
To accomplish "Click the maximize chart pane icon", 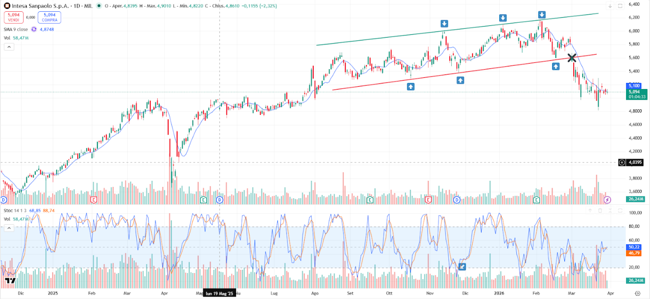I will [621, 6].
